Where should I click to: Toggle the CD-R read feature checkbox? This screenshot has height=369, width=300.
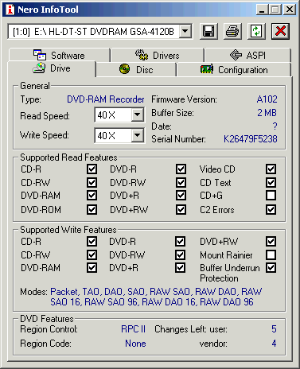click(92, 169)
